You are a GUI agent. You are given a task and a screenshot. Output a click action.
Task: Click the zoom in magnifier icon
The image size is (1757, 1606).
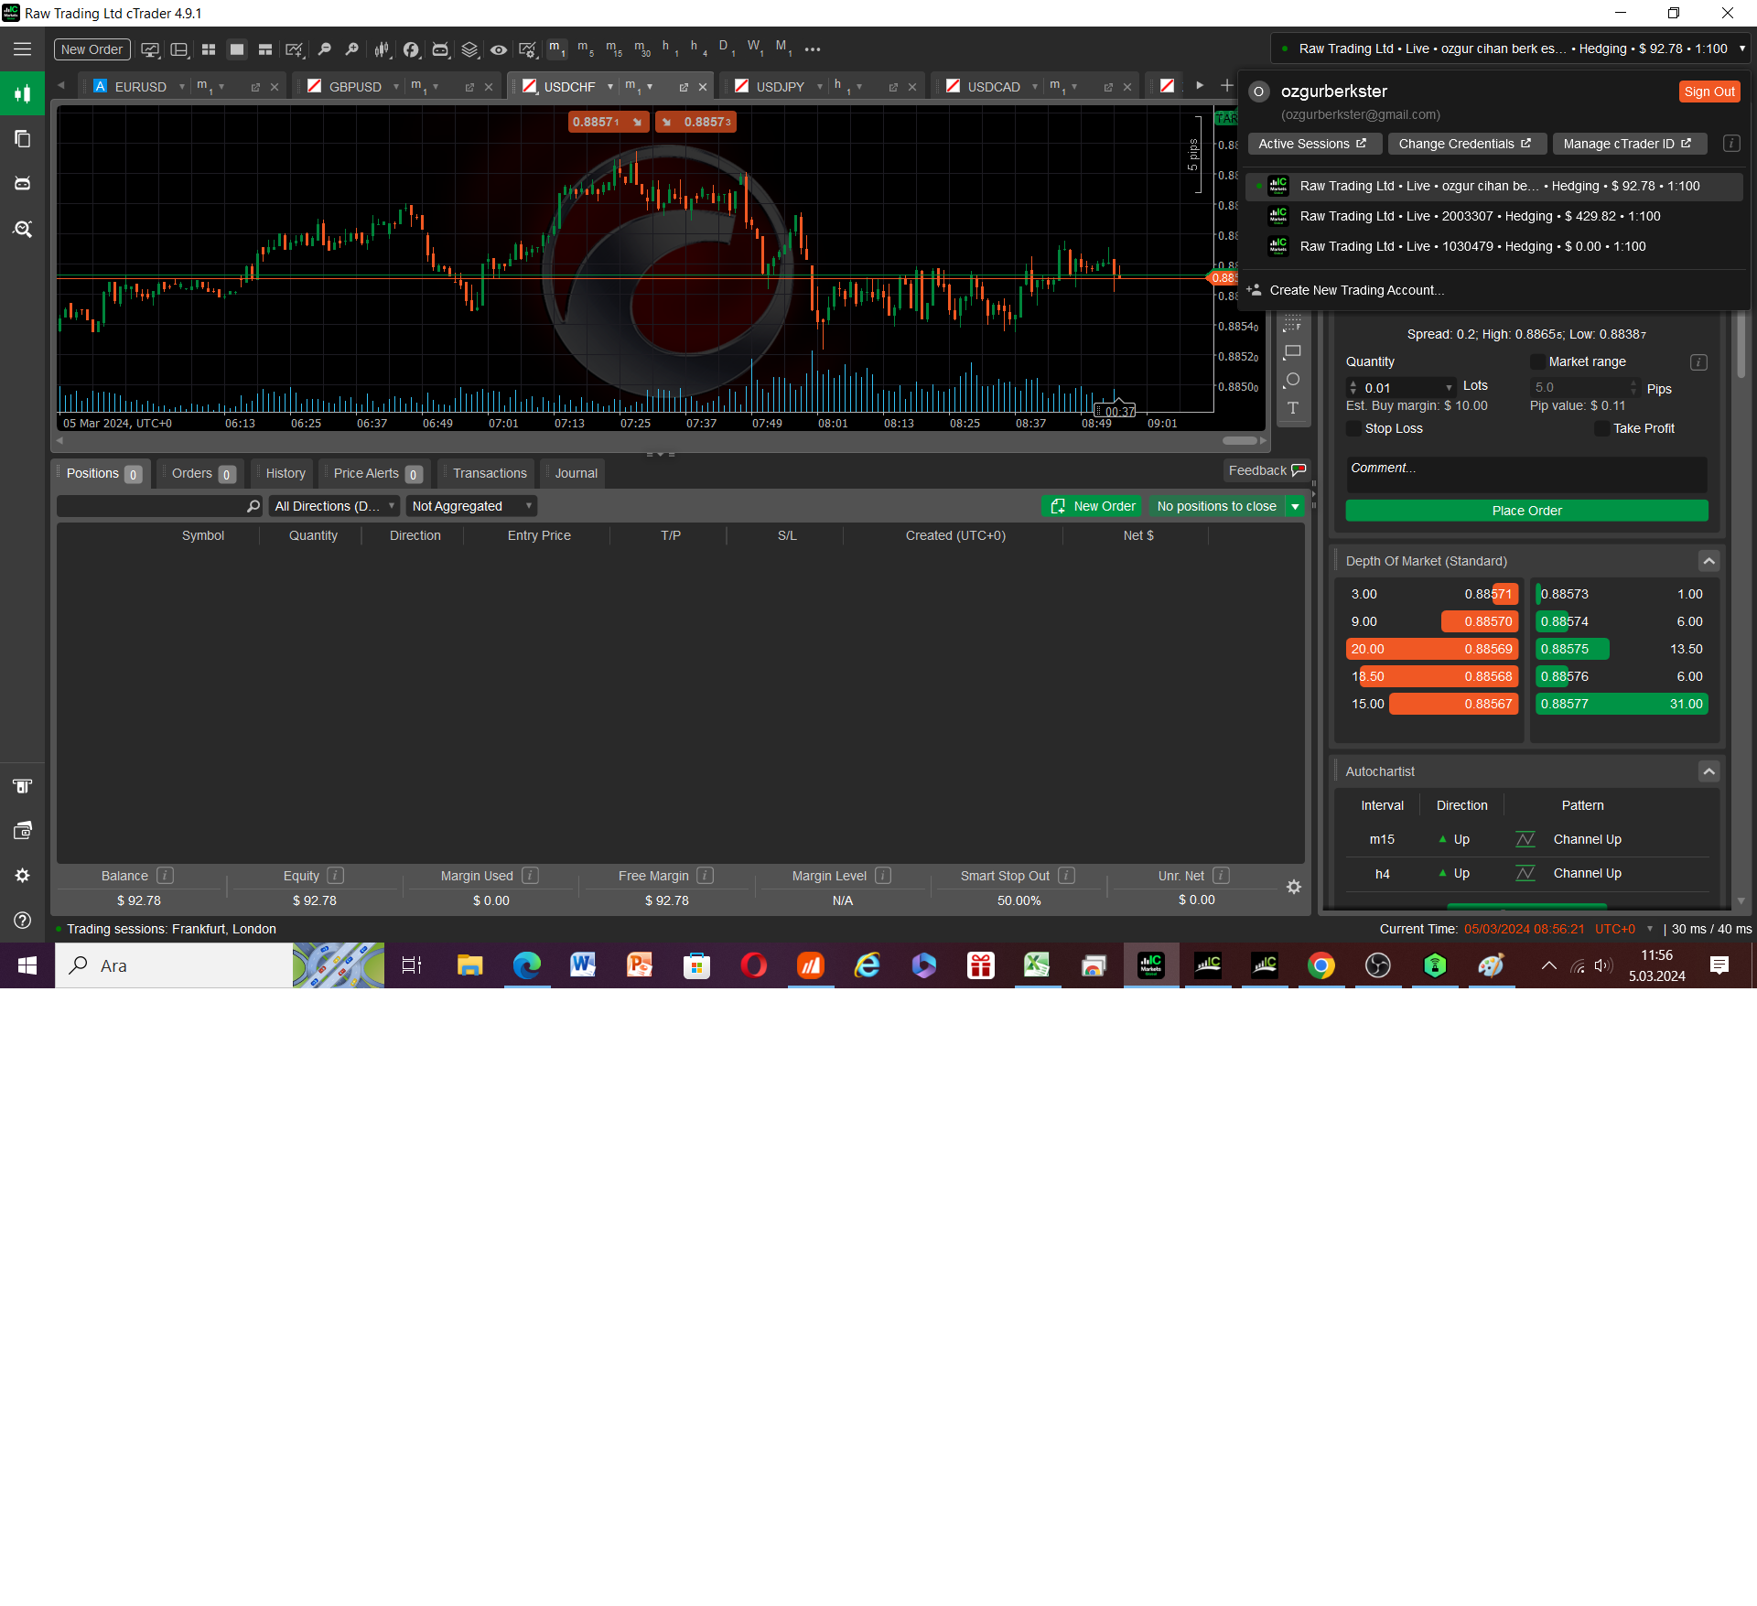[x=351, y=49]
